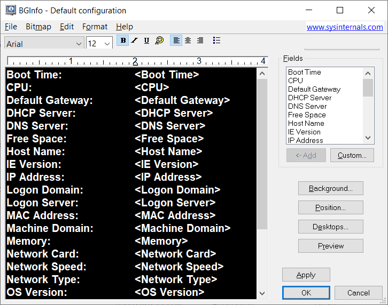Open the Format menu
The width and height of the screenshot is (388, 305).
tap(95, 27)
